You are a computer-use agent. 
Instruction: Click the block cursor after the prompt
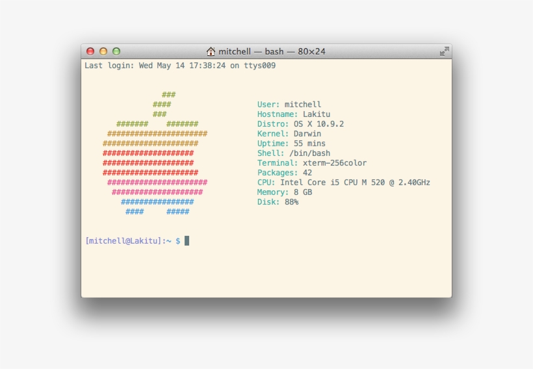(x=187, y=241)
